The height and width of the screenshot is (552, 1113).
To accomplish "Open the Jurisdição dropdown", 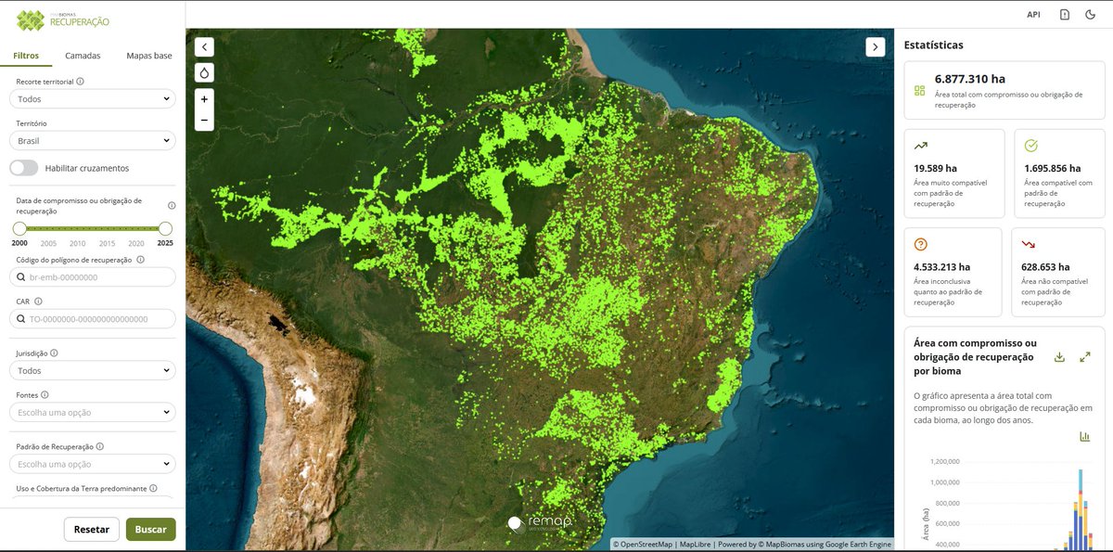I will (93, 370).
